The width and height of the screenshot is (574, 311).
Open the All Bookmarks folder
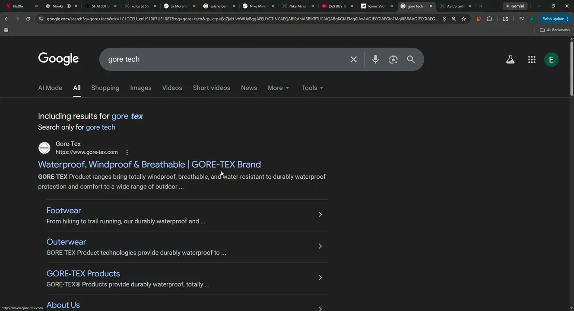click(x=555, y=30)
